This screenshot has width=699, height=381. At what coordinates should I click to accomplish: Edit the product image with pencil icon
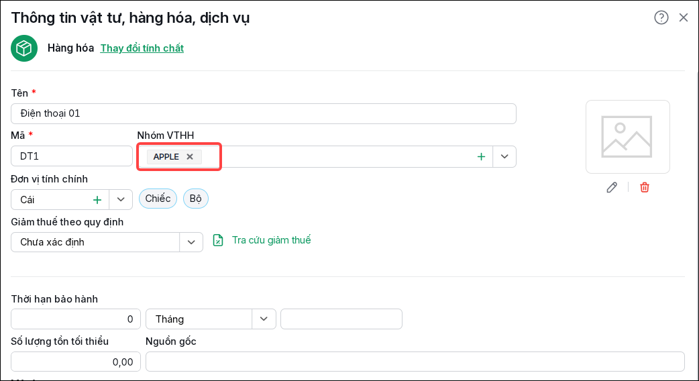pos(612,187)
